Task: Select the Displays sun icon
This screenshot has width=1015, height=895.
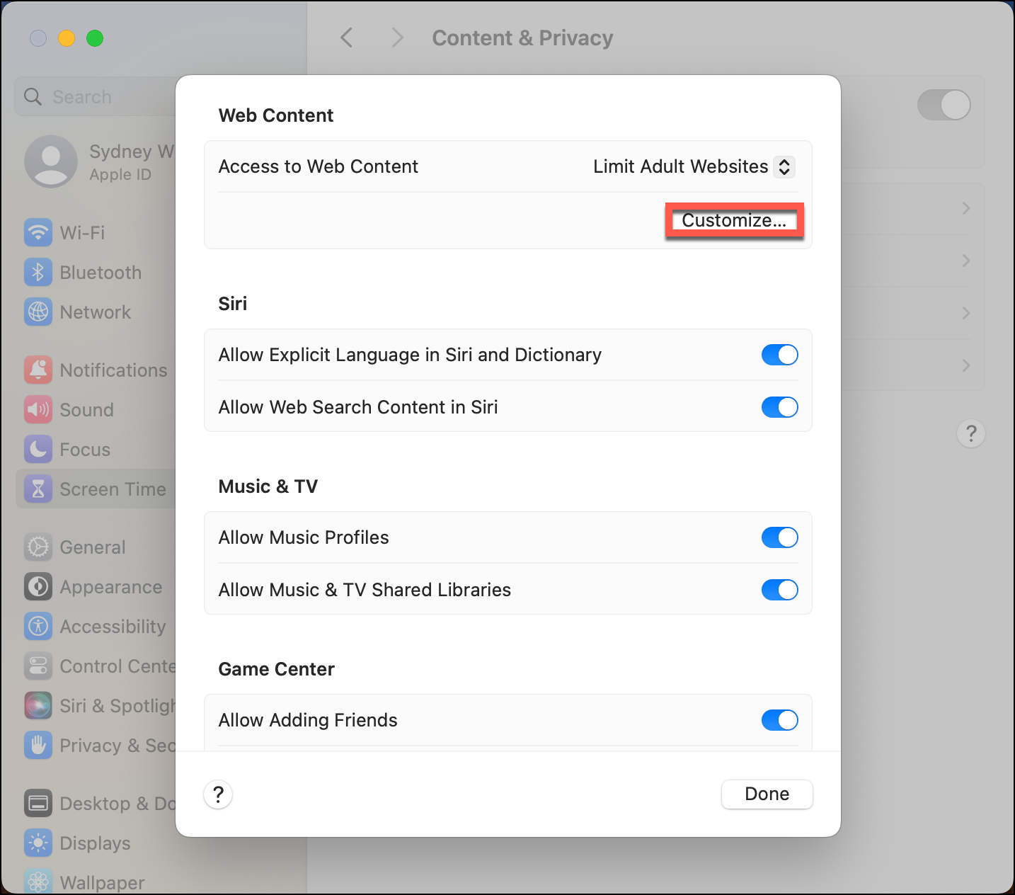Action: pyautogui.click(x=38, y=843)
